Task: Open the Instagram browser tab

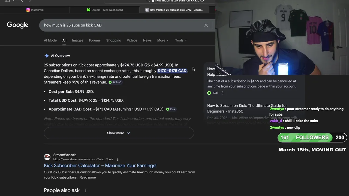Action: click(35, 10)
